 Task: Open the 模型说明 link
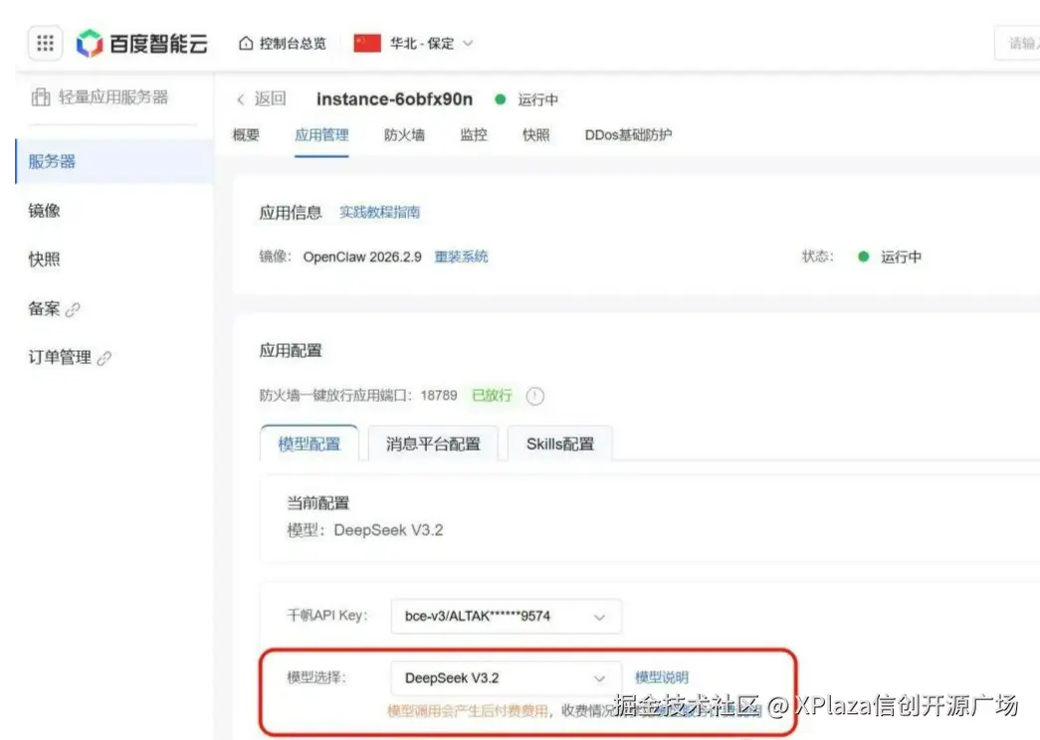(x=662, y=677)
